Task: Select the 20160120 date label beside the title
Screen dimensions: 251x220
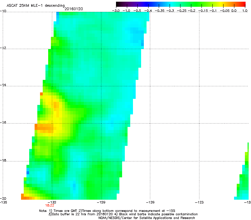Action: (x=74, y=9)
